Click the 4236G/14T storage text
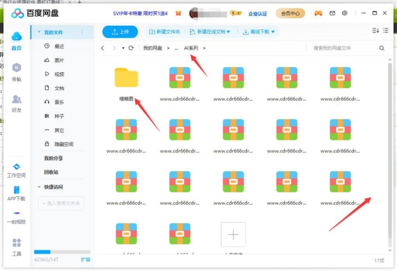This screenshot has height=271, width=397. point(46,260)
